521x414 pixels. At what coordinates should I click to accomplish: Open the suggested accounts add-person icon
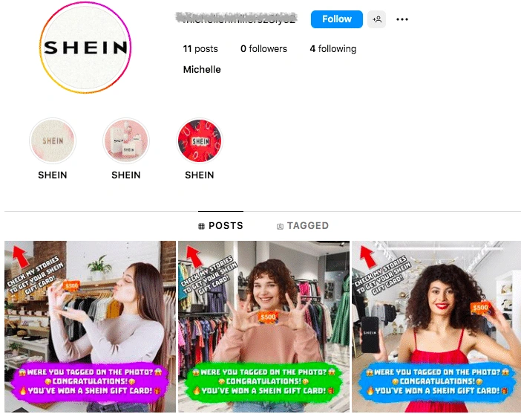pos(377,19)
